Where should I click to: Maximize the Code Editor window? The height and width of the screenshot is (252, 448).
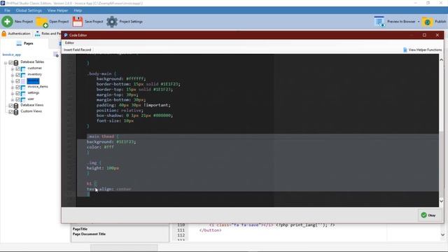(424, 35)
